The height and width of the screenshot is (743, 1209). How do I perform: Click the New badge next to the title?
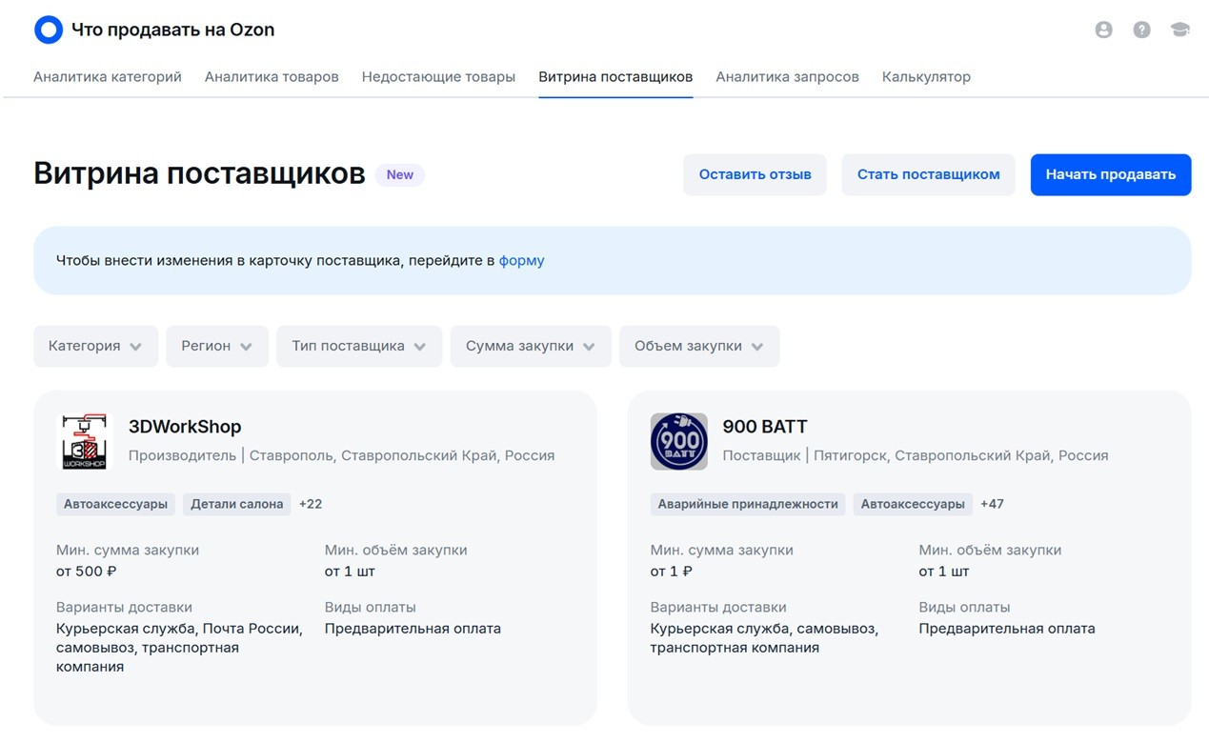click(x=400, y=174)
